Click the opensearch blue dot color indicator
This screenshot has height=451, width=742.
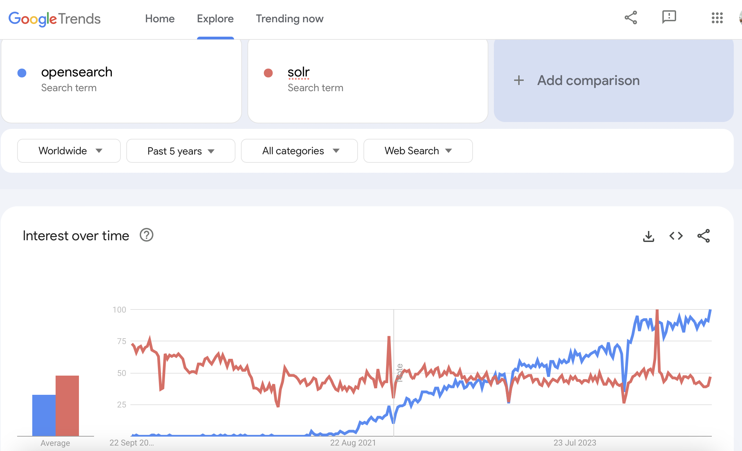(22, 73)
